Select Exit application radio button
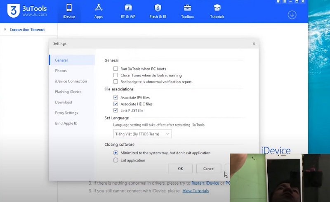The height and width of the screenshot is (202, 330). tap(115, 160)
